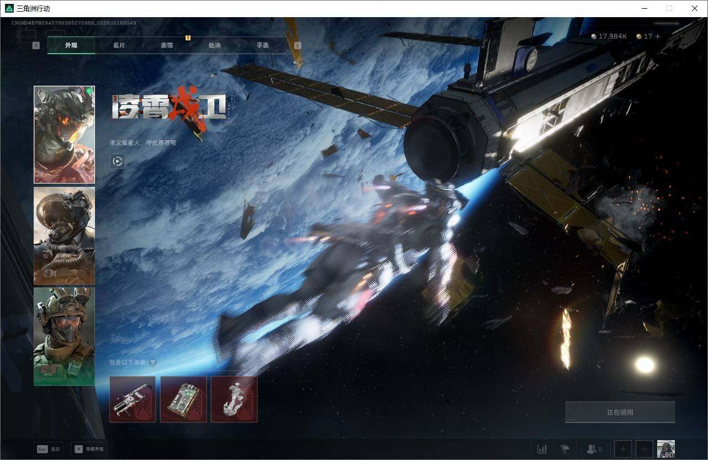Click the 隐藏界面 hide-interface button
Image resolution: width=708 pixels, height=460 pixels.
(x=89, y=449)
